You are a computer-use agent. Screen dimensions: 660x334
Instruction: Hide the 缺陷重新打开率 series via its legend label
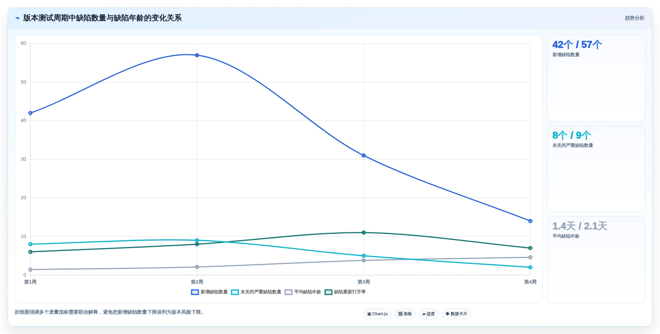tap(350, 292)
